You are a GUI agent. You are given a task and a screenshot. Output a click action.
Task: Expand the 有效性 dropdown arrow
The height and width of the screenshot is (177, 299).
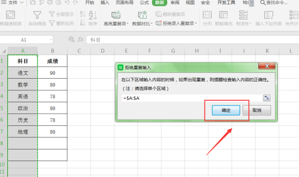pyautogui.click(x=251, y=24)
